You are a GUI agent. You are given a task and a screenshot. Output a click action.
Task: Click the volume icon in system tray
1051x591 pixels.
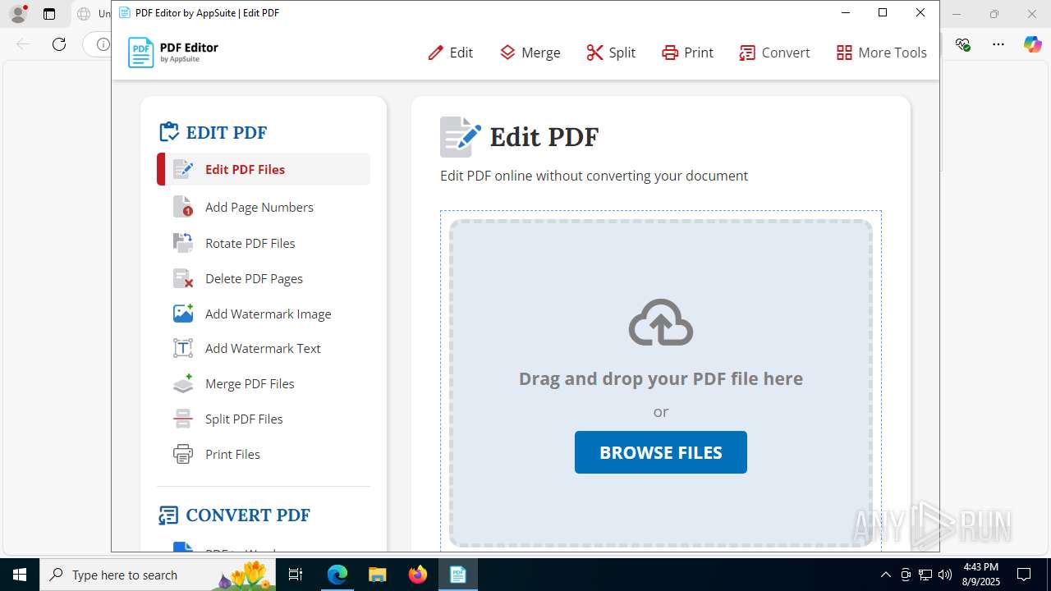(945, 575)
